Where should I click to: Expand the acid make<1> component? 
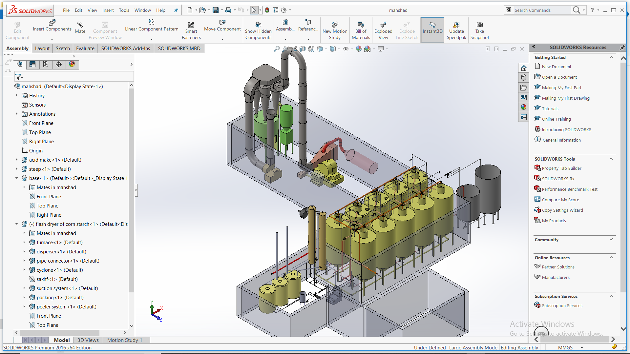click(16, 160)
